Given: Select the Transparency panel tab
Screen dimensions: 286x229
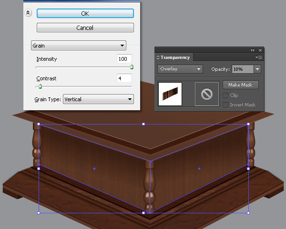Looking at the screenshot, I should pyautogui.click(x=174, y=57).
